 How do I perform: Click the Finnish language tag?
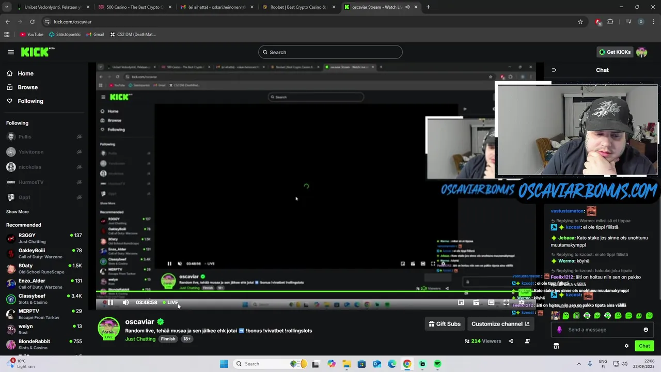168,339
